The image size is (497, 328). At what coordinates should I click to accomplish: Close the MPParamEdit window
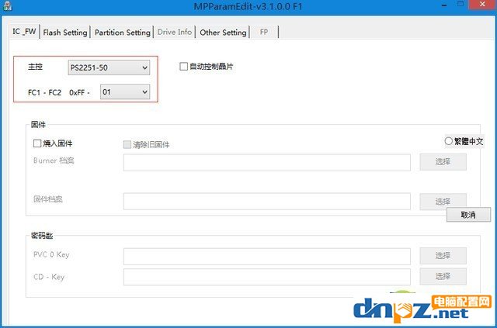(x=483, y=5)
